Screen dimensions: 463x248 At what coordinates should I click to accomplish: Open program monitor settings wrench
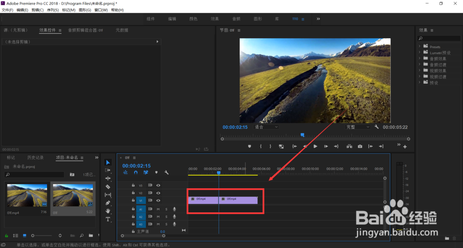pos(376,127)
